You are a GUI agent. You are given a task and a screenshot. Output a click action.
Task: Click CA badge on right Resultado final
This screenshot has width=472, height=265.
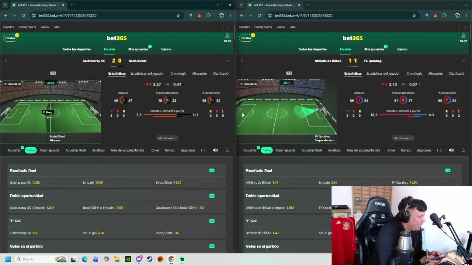pos(448,170)
